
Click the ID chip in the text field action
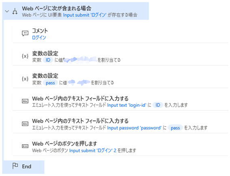pyautogui.click(x=158, y=105)
